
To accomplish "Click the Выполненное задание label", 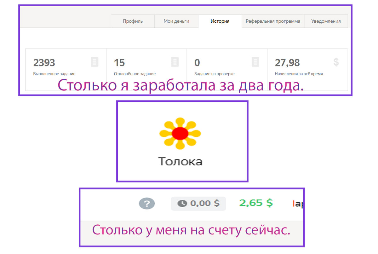I will coord(54,74).
